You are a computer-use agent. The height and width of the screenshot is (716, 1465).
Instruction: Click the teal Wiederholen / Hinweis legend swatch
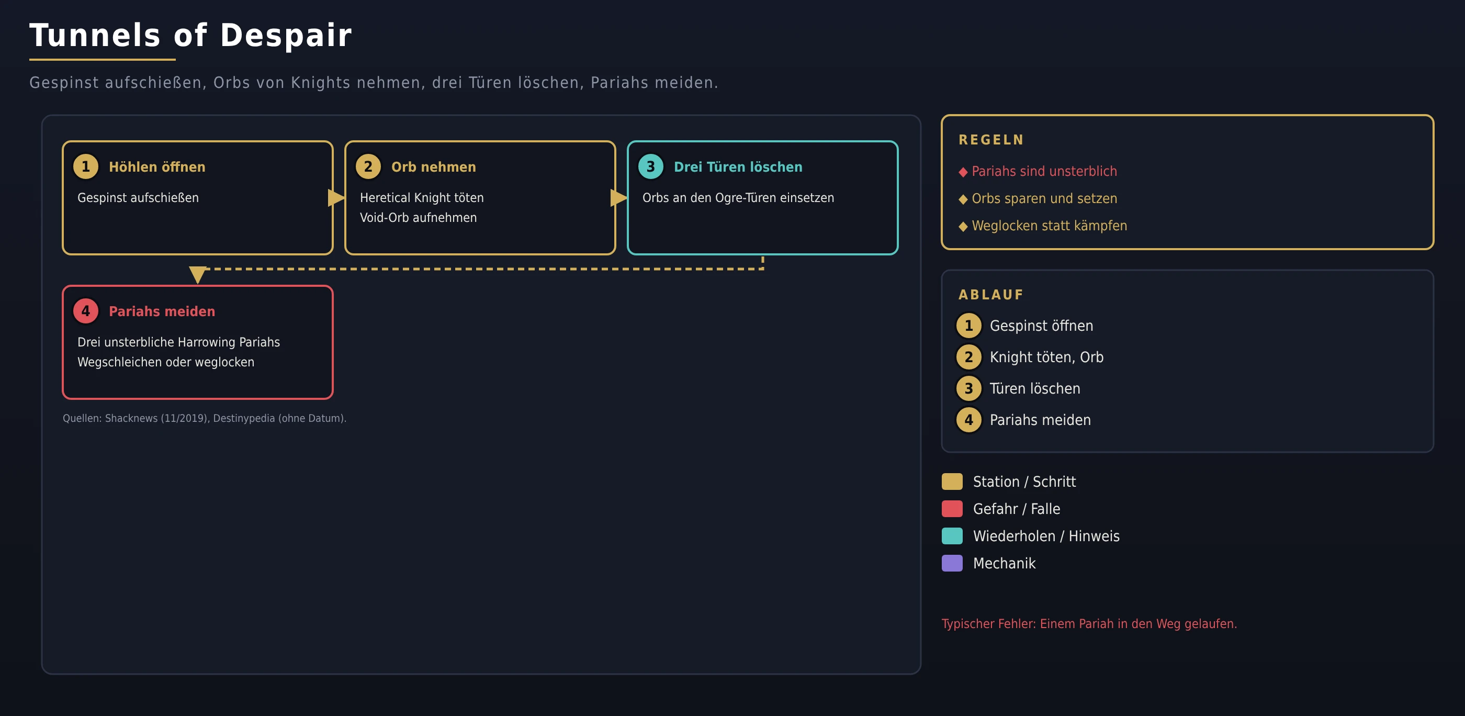point(952,536)
